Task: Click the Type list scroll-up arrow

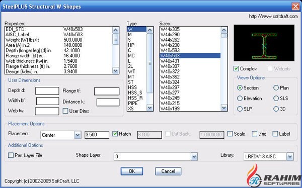Action: [x=149, y=30]
